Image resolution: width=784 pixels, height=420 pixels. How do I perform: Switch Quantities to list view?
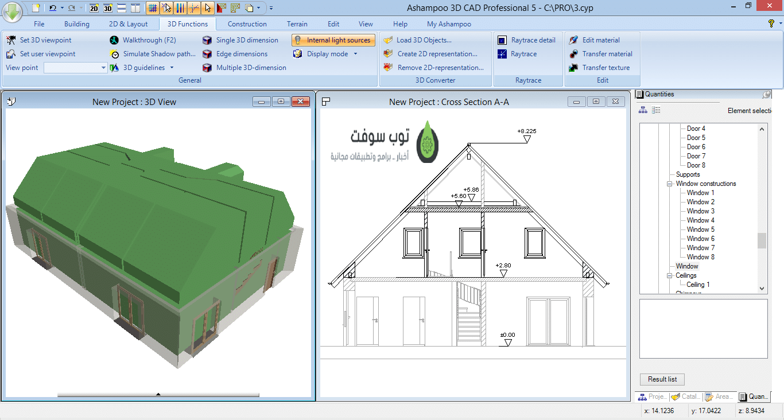tap(657, 110)
